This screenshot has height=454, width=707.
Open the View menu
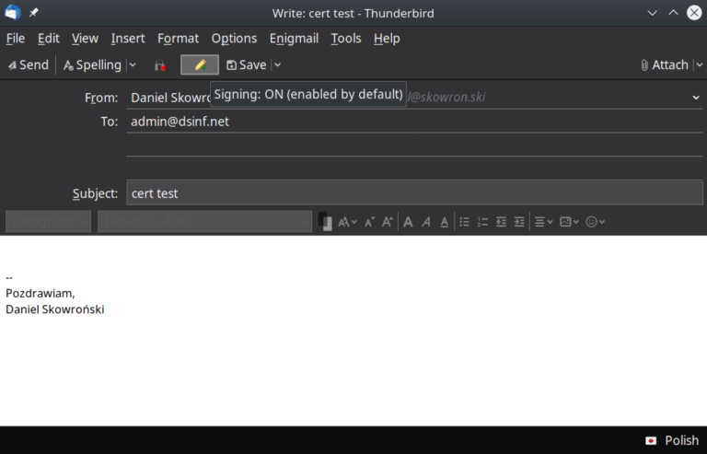coord(85,39)
